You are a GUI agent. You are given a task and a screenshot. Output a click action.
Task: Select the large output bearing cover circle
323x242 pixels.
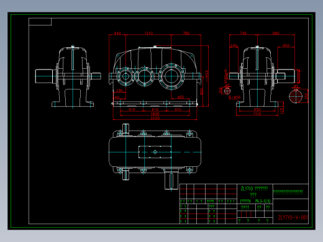coord(171,76)
